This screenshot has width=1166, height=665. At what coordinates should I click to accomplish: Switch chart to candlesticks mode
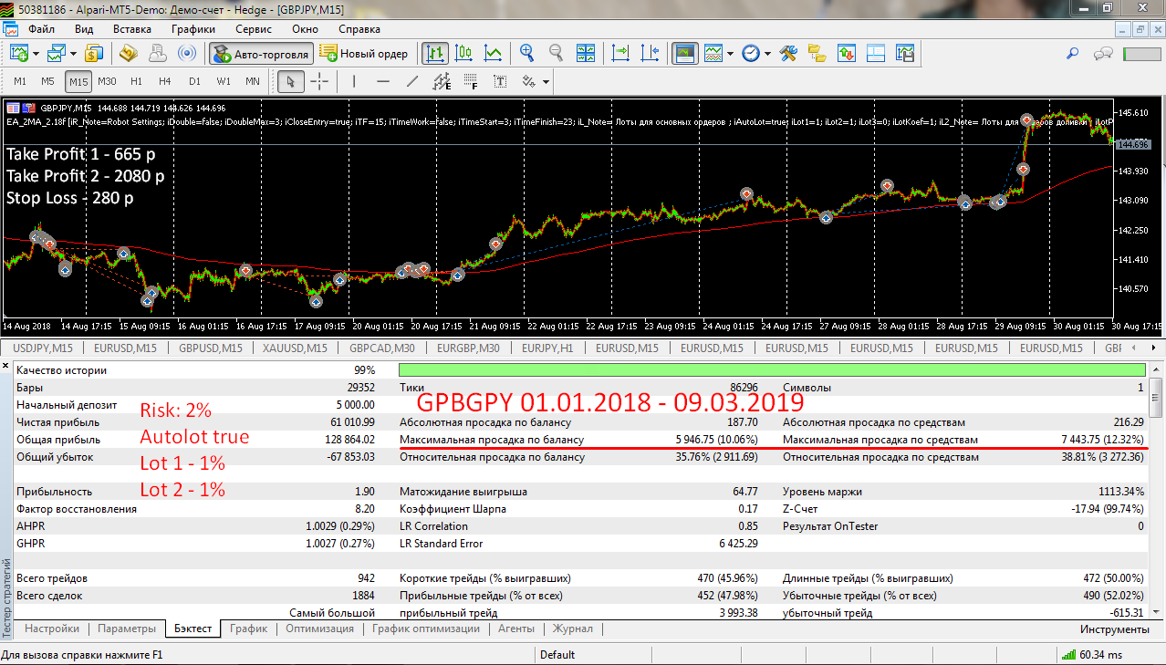click(464, 53)
